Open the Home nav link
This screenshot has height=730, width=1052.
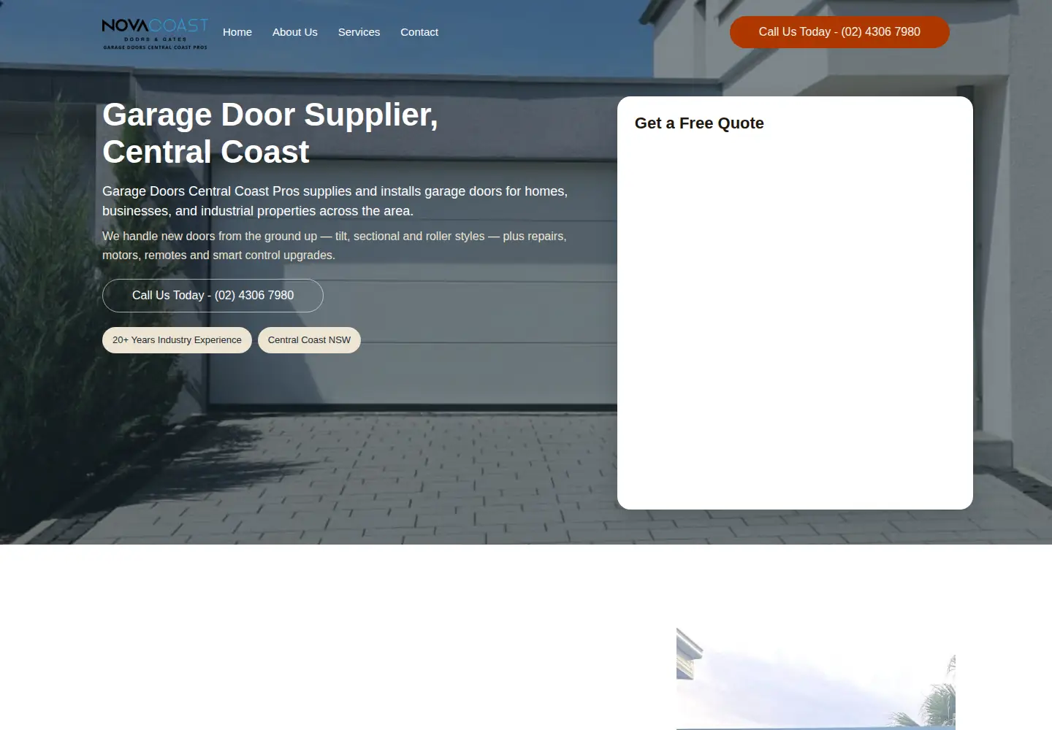click(237, 32)
